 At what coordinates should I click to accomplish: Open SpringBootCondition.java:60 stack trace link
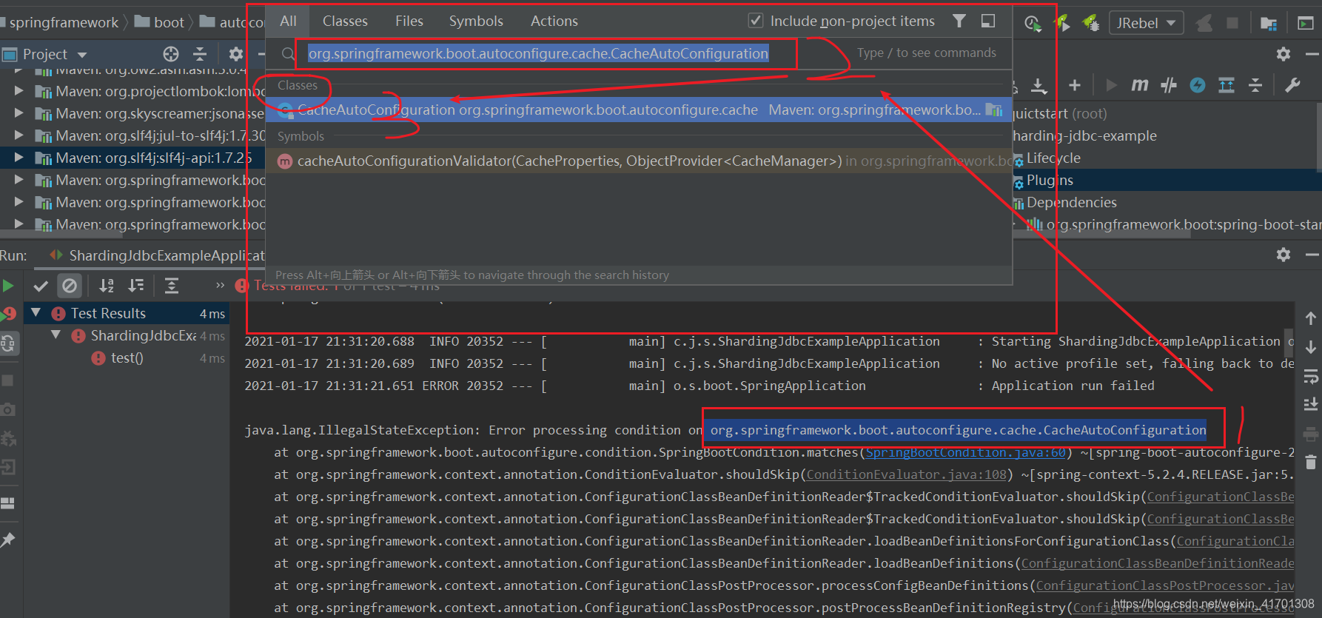click(966, 452)
